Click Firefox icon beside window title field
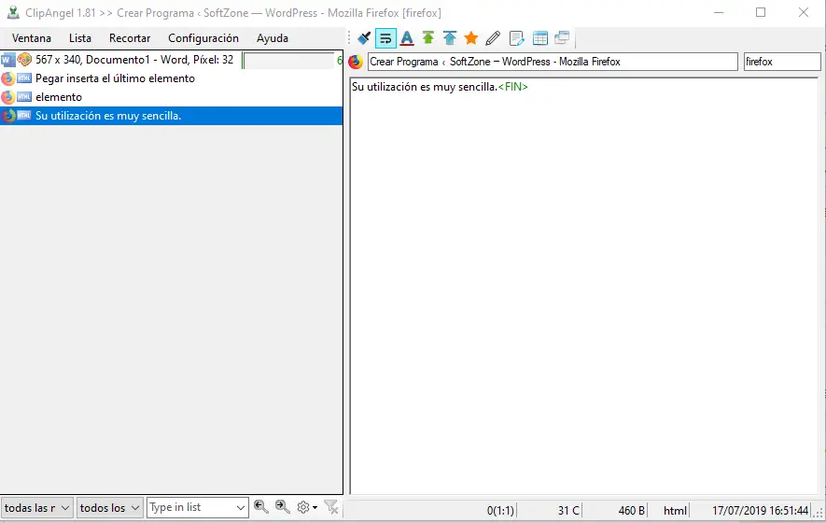 pyautogui.click(x=356, y=62)
